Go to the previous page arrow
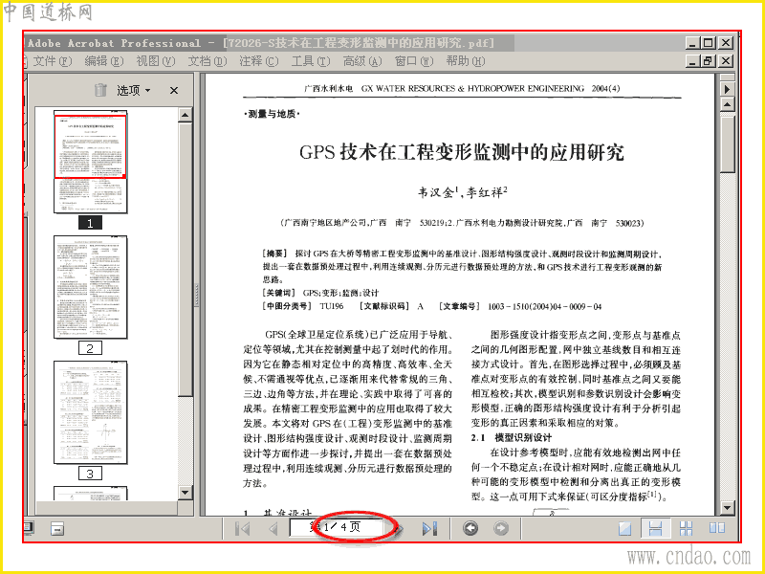The image size is (765, 574). 273,529
